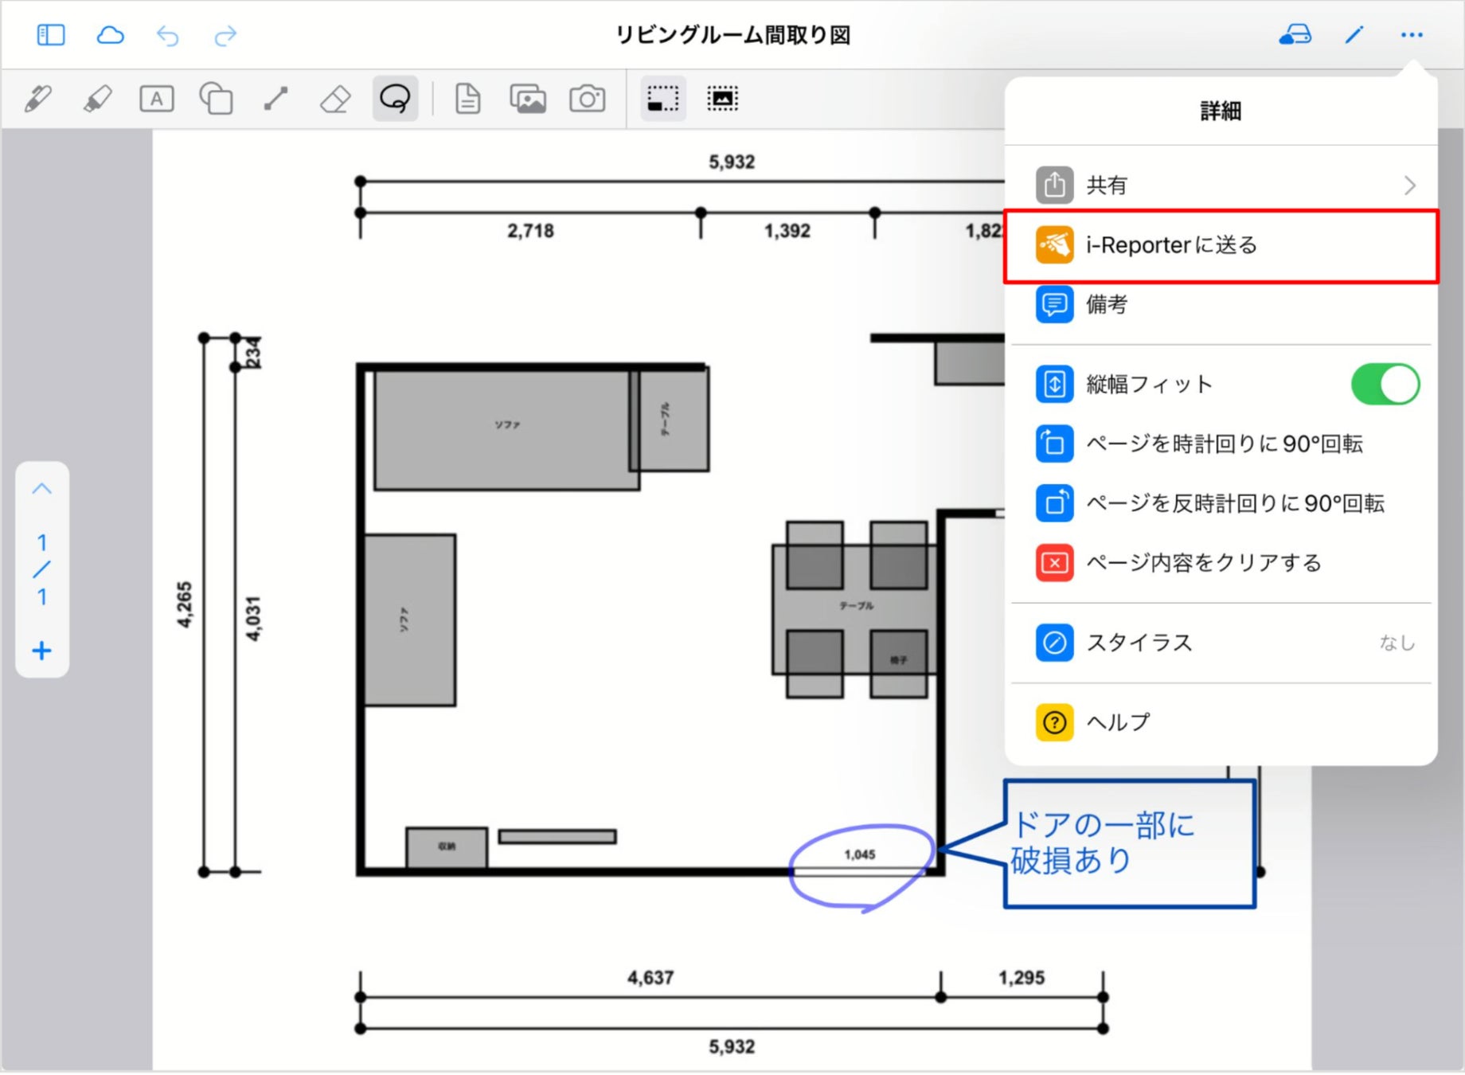
Task: Select ページを反時計回りに90°回転
Action: [1221, 503]
